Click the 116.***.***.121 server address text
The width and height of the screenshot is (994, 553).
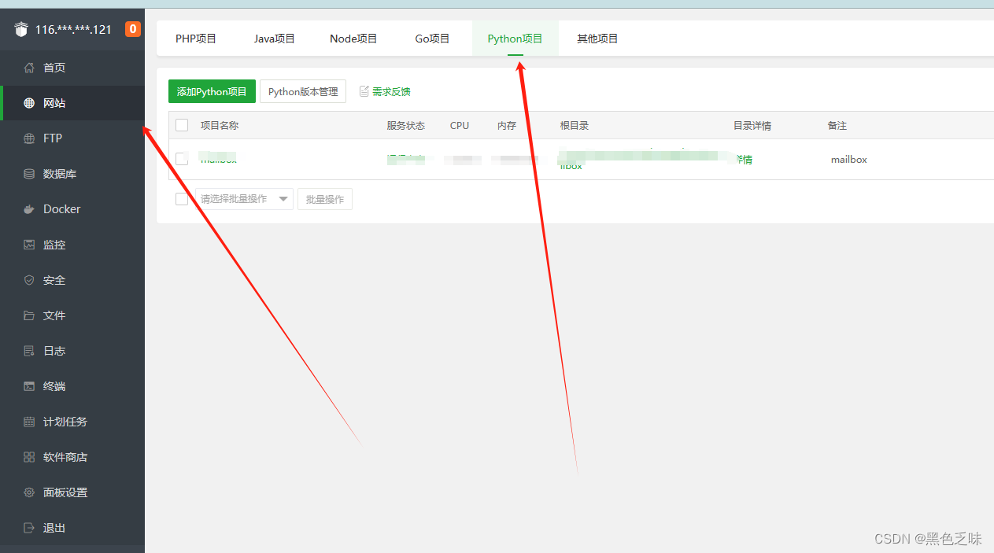click(73, 30)
